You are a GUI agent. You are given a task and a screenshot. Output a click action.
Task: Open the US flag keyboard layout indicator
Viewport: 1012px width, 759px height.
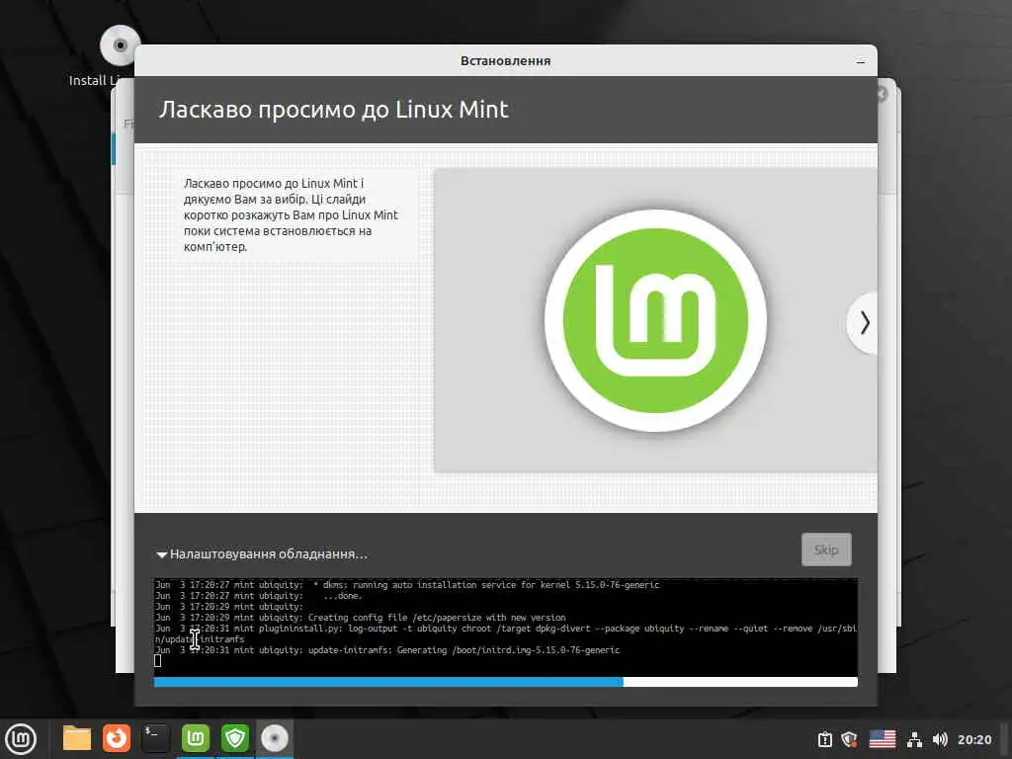883,739
